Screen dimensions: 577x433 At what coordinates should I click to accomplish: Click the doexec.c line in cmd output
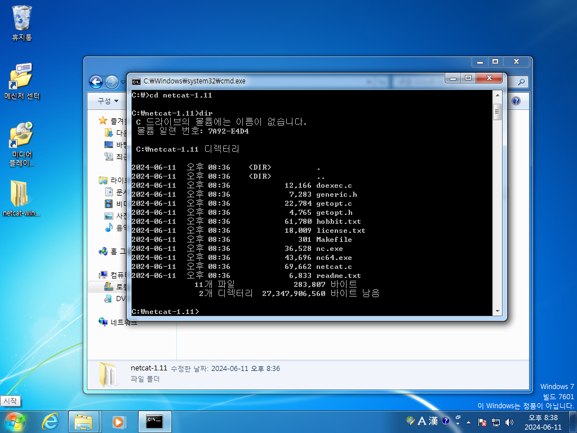[241, 185]
